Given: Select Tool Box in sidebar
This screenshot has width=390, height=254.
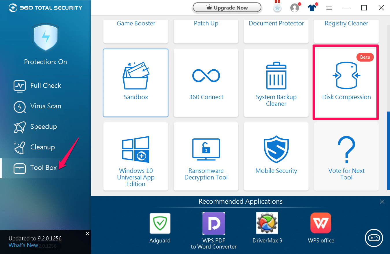Looking at the screenshot, I should point(45,168).
